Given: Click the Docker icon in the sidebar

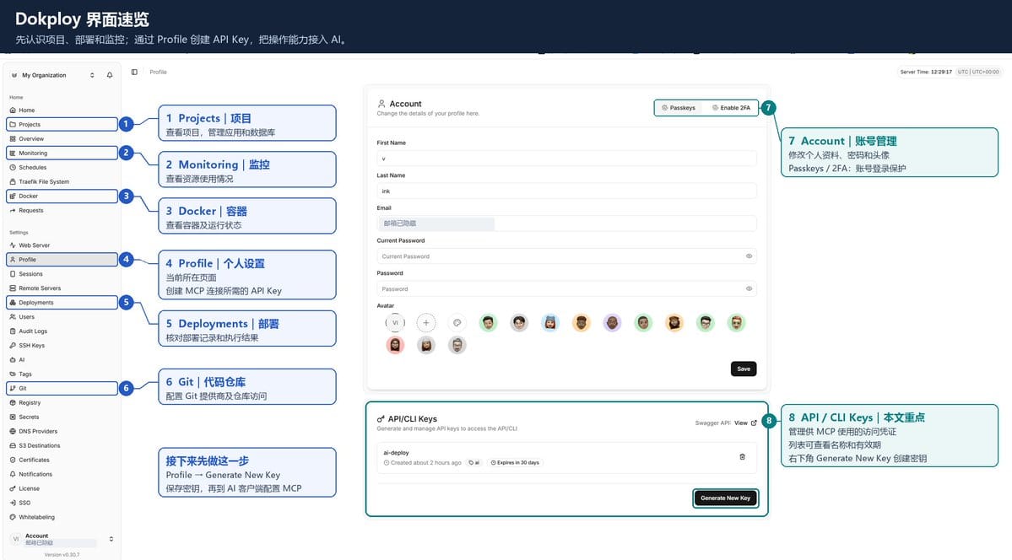Looking at the screenshot, I should point(13,197).
